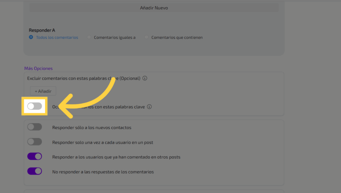
Task: Turn on Responder solo una vez switch
Action: (35, 142)
